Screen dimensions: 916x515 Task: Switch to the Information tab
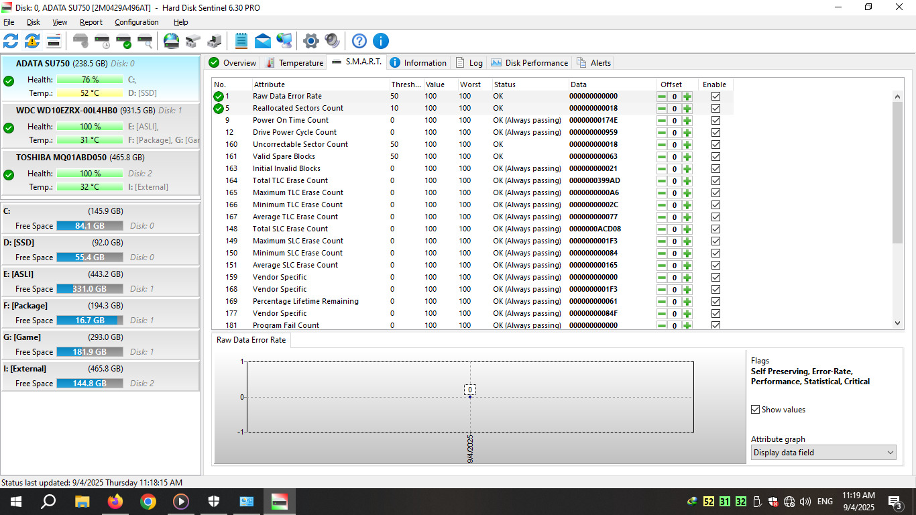tap(418, 63)
